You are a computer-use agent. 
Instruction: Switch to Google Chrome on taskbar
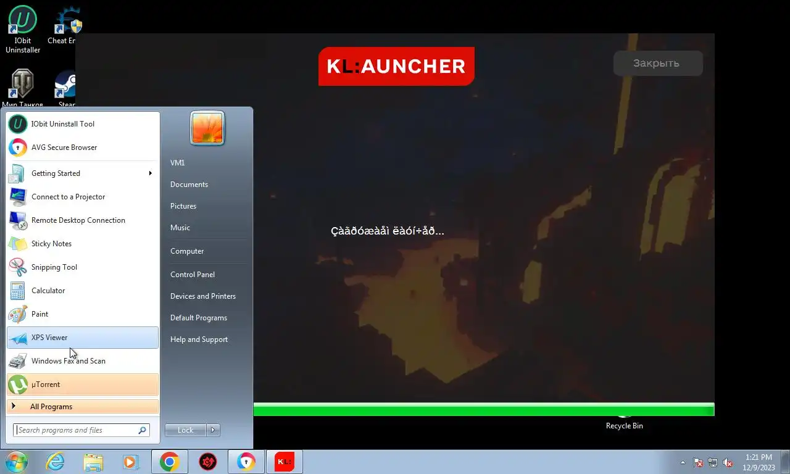170,462
